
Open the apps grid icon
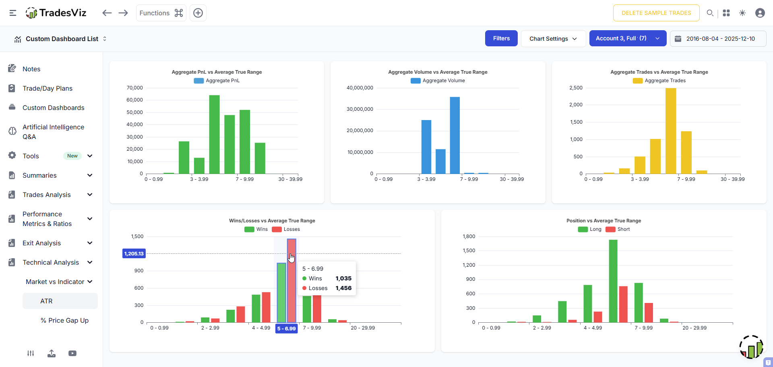(x=726, y=13)
